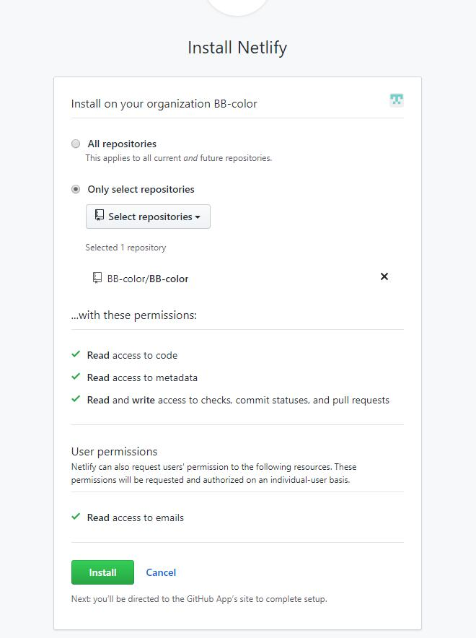Click the checkmark beside Read access to metadata
Image resolution: width=476 pixels, height=638 pixels.
(76, 377)
